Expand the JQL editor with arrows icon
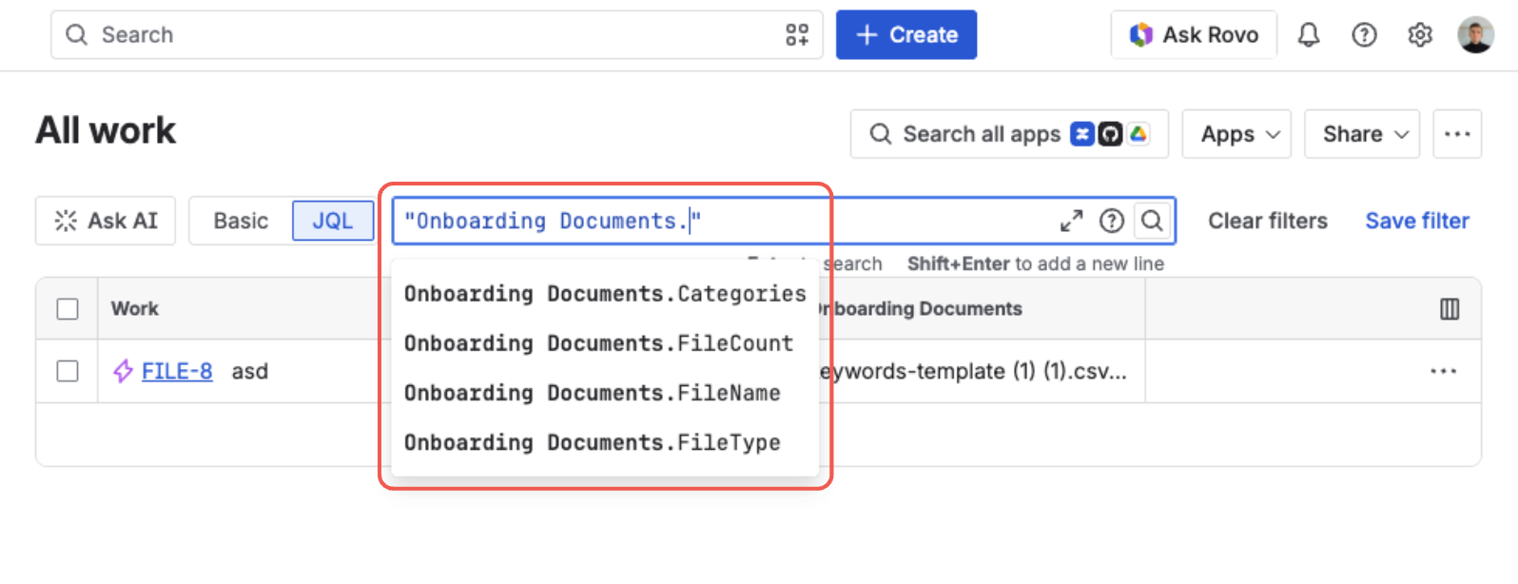Screen dimensions: 1518x584 click(x=1071, y=221)
